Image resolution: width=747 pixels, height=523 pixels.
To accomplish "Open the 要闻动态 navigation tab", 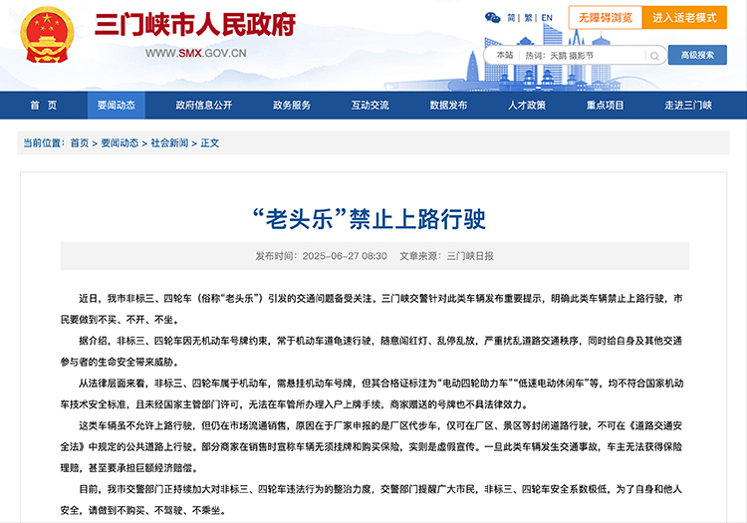I will [x=117, y=106].
